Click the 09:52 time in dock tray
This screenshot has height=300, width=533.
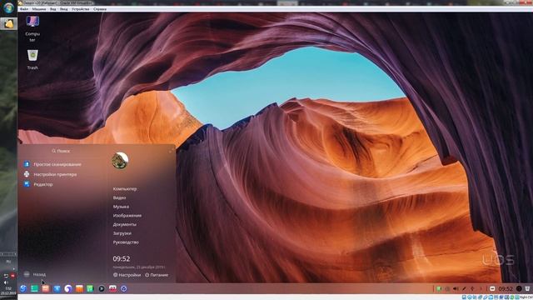506,289
